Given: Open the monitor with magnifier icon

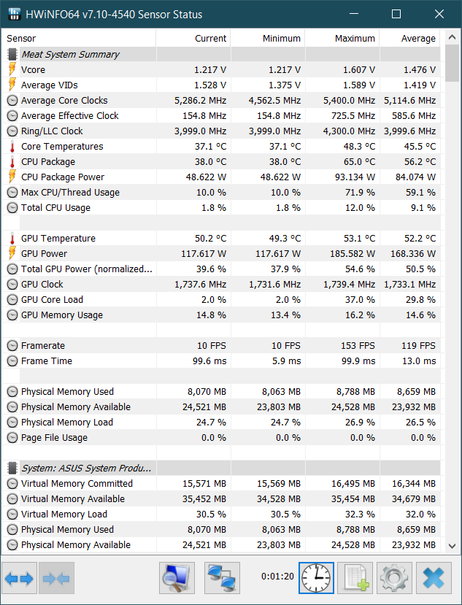Looking at the screenshot, I should [177, 578].
